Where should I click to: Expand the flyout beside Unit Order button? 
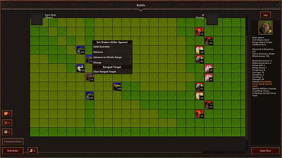[x=32, y=151]
